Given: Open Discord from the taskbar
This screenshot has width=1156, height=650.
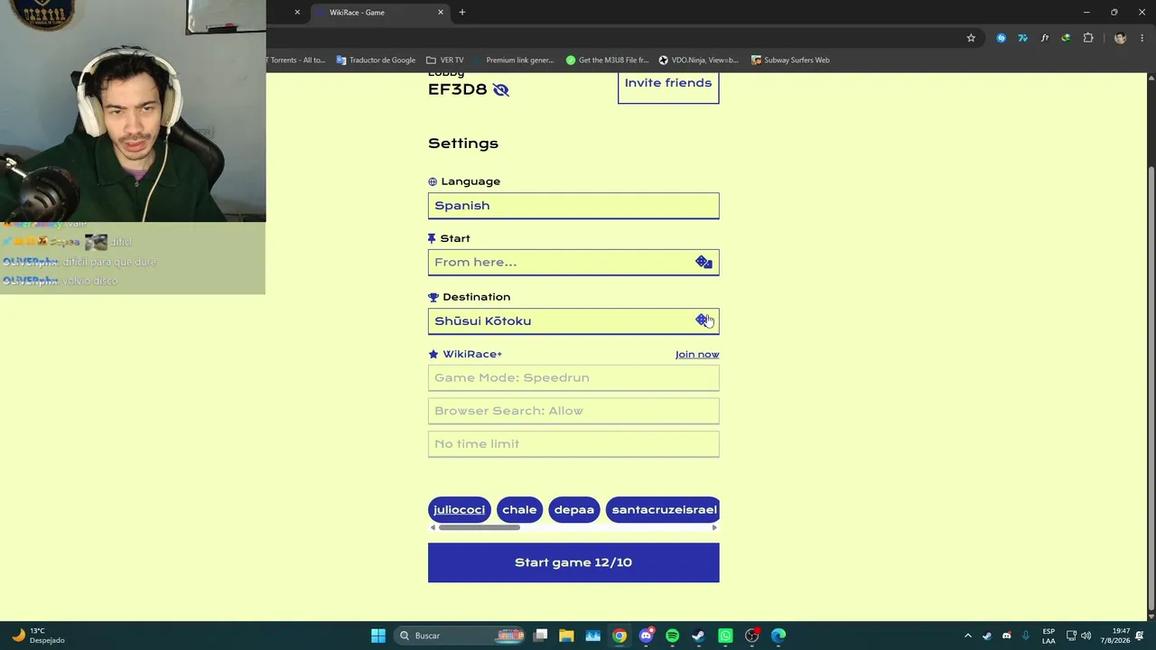Looking at the screenshot, I should 646,636.
